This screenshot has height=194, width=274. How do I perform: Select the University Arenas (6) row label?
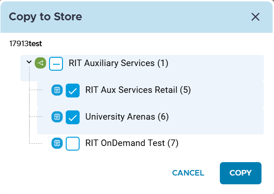point(127,117)
